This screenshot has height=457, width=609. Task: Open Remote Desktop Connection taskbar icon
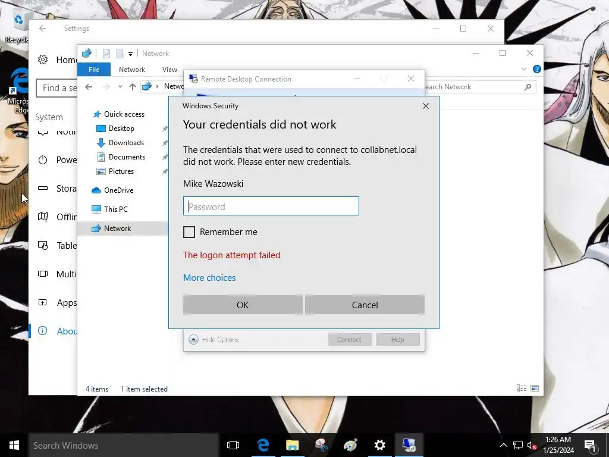tap(409, 445)
